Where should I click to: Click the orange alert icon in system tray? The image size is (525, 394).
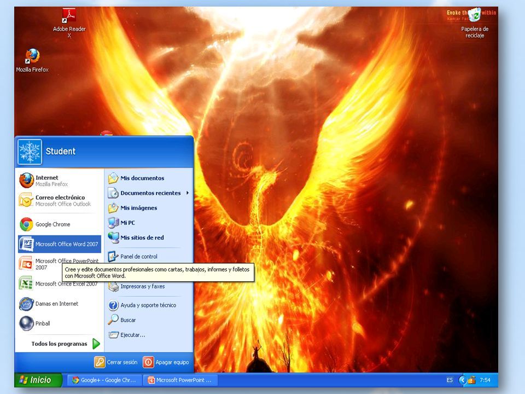coord(472,380)
